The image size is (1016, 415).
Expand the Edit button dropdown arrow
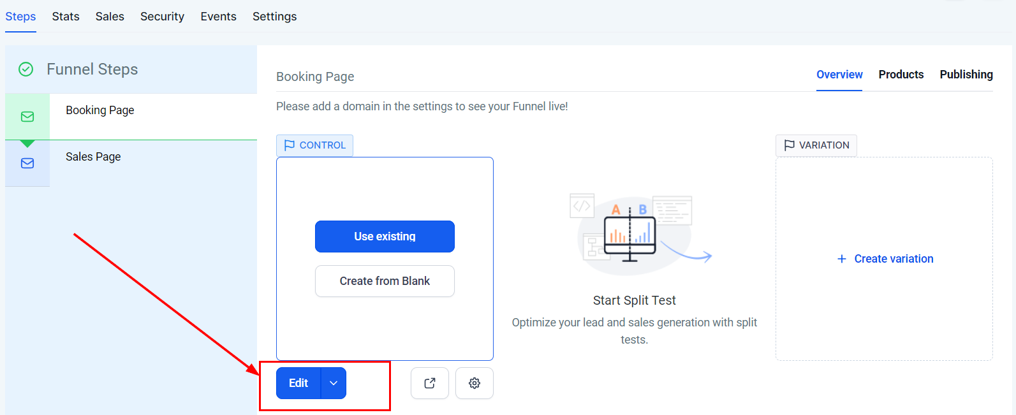(334, 383)
